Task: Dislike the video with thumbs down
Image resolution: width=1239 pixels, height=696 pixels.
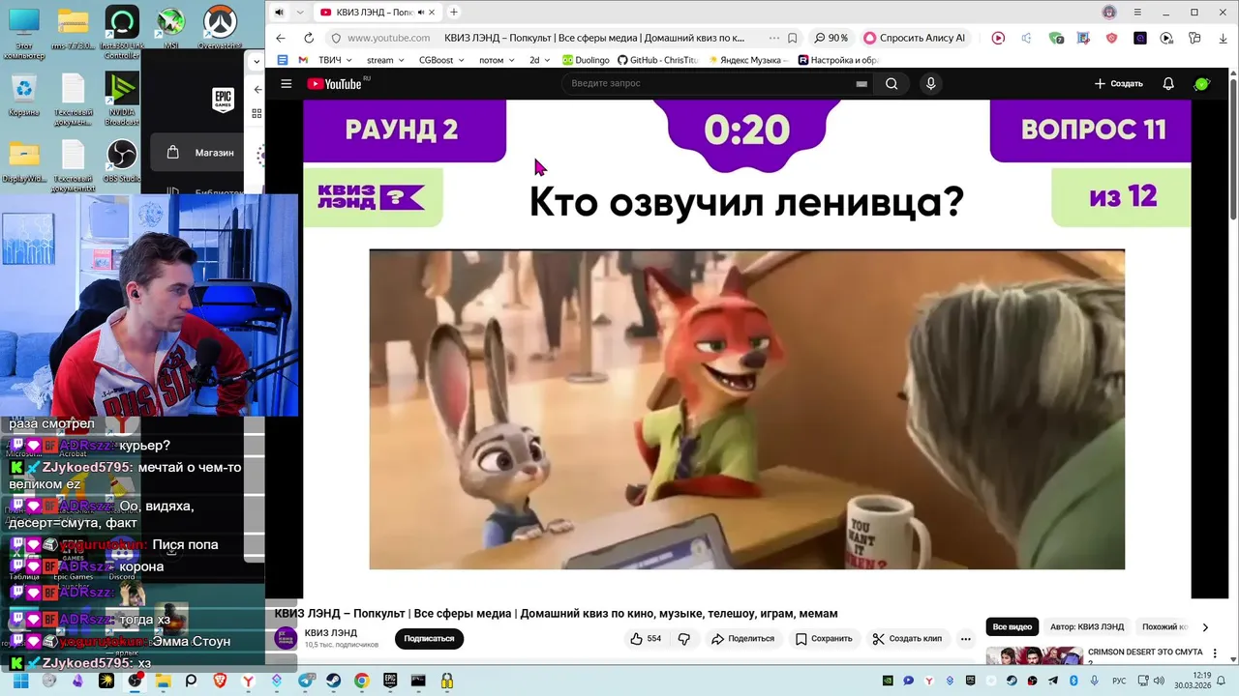Action: 684,639
